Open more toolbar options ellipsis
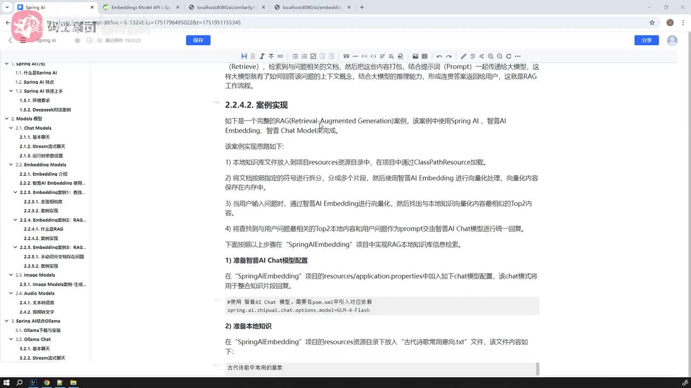This screenshot has width=691, height=388. pyautogui.click(x=518, y=56)
